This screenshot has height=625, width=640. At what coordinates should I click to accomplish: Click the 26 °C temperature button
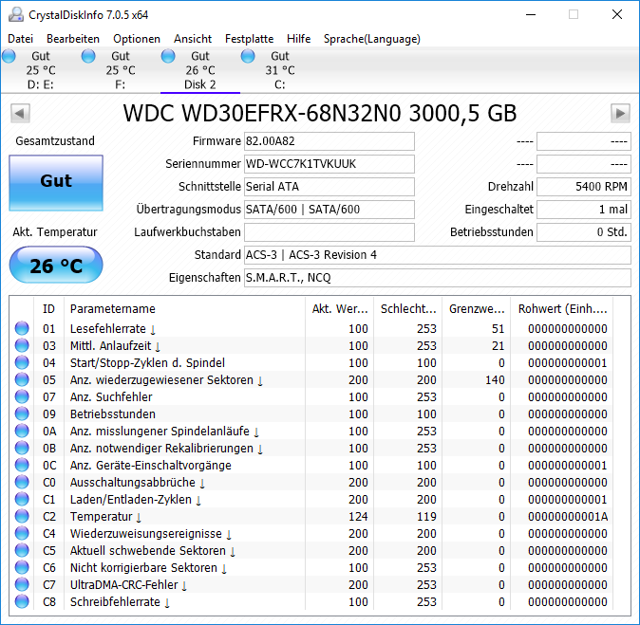[56, 265]
